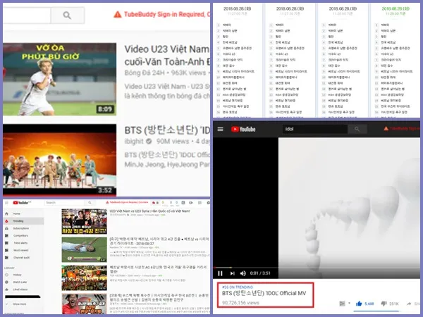Click the small Search field in trending window
Image resolution: width=423 pixels, height=317 pixels.
pos(65,202)
